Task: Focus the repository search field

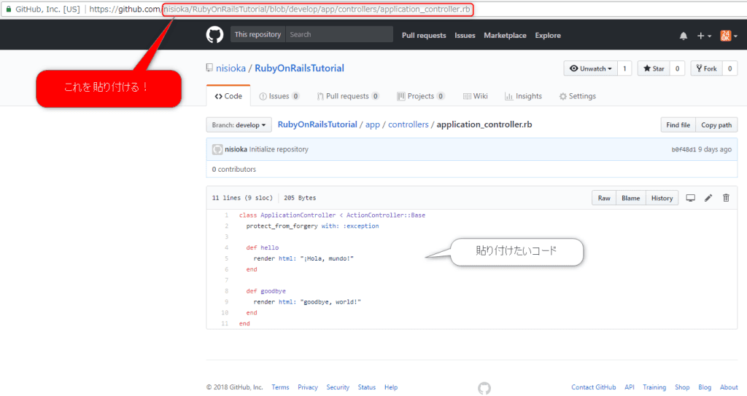Action: (338, 34)
